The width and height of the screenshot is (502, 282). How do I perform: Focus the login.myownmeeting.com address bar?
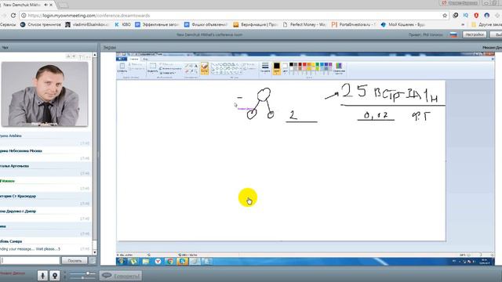(x=234, y=16)
